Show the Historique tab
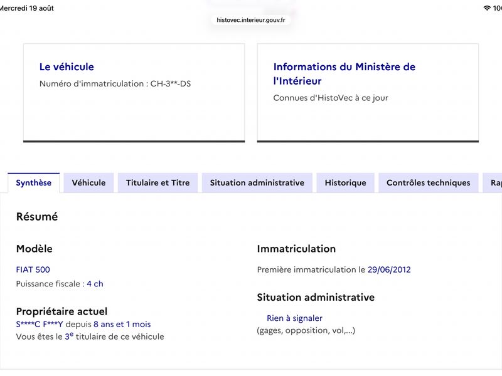Image resolution: width=502 pixels, height=376 pixels. pos(346,182)
